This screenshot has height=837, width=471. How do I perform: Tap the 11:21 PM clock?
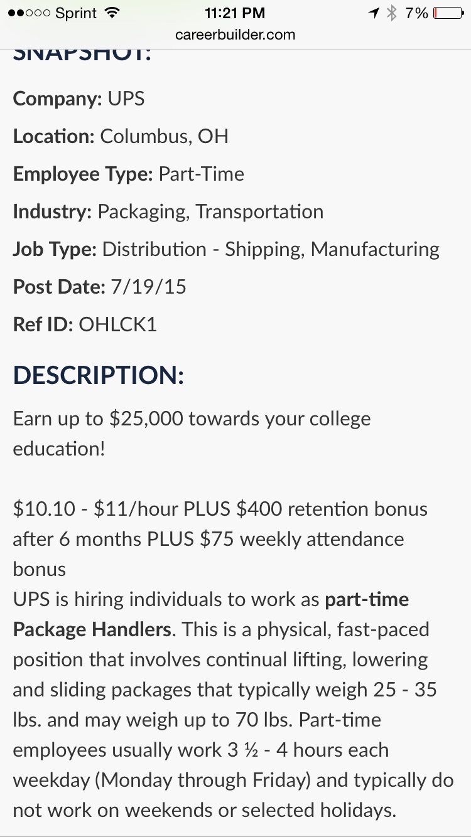pos(235,13)
